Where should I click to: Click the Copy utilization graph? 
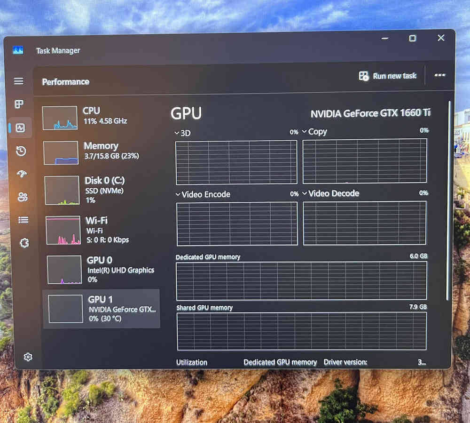pos(365,161)
